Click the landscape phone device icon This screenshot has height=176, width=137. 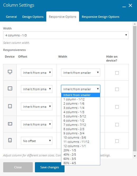click(x=10, y=124)
